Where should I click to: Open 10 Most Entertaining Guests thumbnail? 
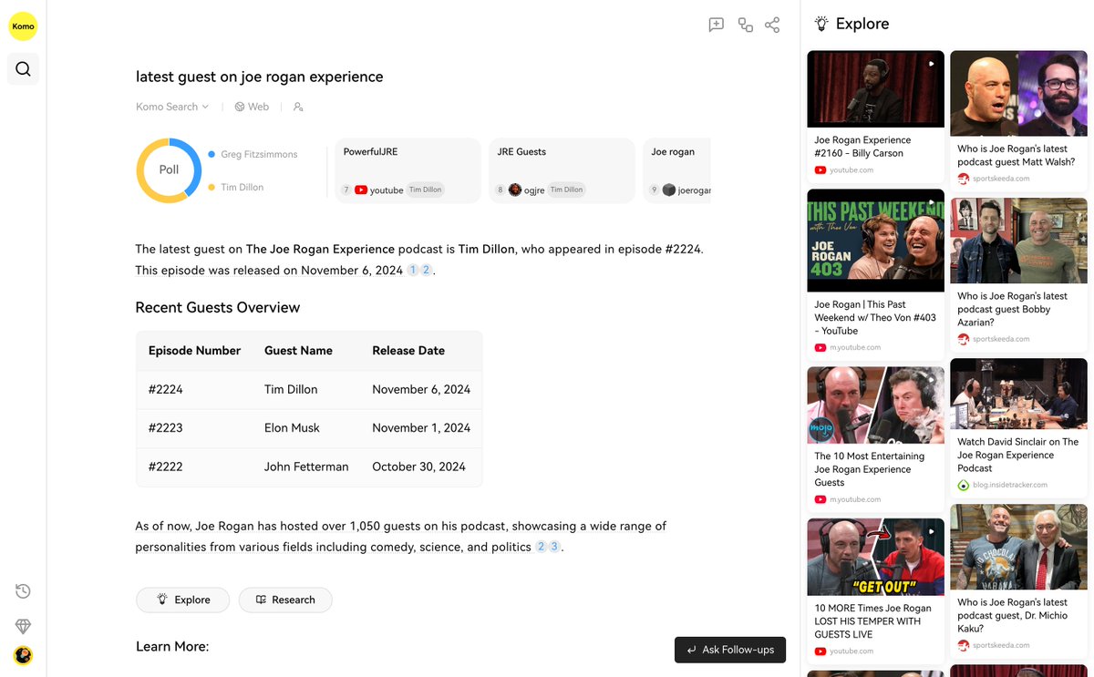pos(876,405)
